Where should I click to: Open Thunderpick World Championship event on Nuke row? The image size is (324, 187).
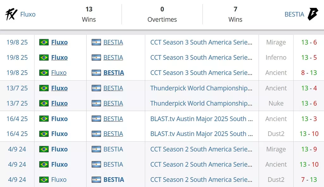(x=201, y=103)
